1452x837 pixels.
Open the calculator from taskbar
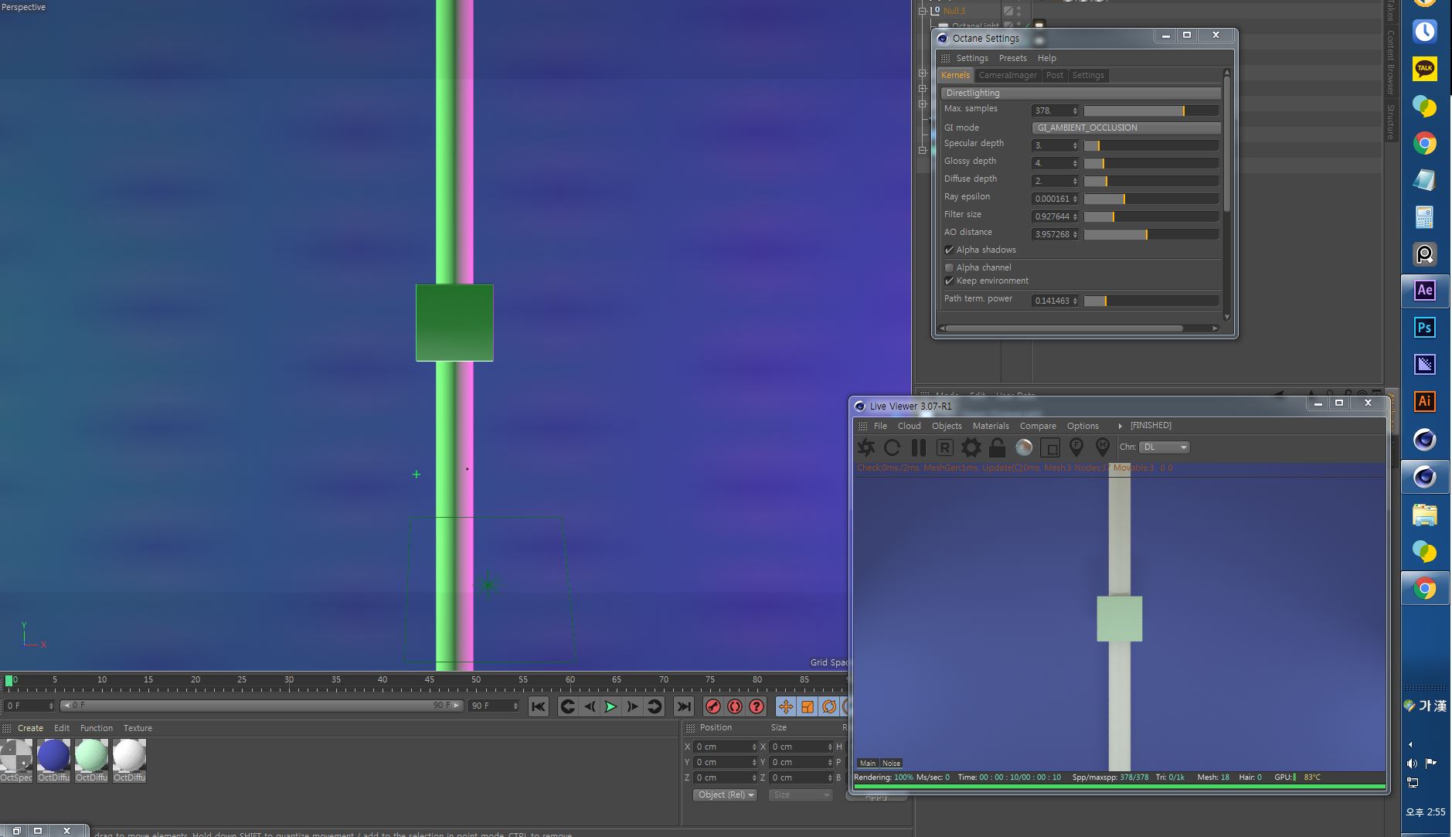point(1425,216)
